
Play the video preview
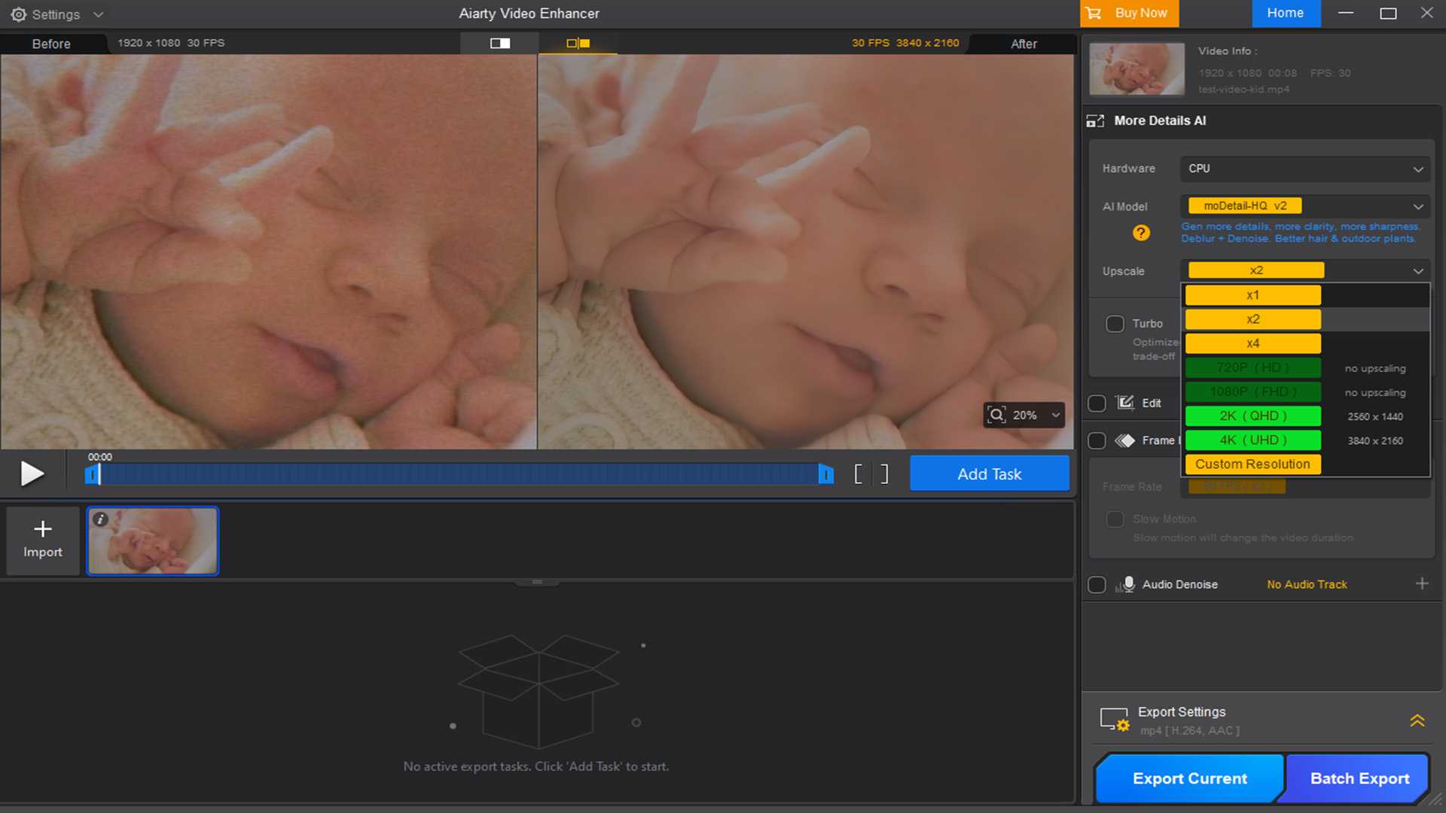[x=32, y=473]
